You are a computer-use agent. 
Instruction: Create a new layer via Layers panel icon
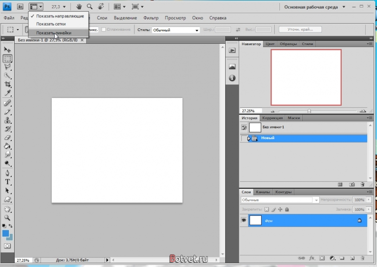pos(352,258)
